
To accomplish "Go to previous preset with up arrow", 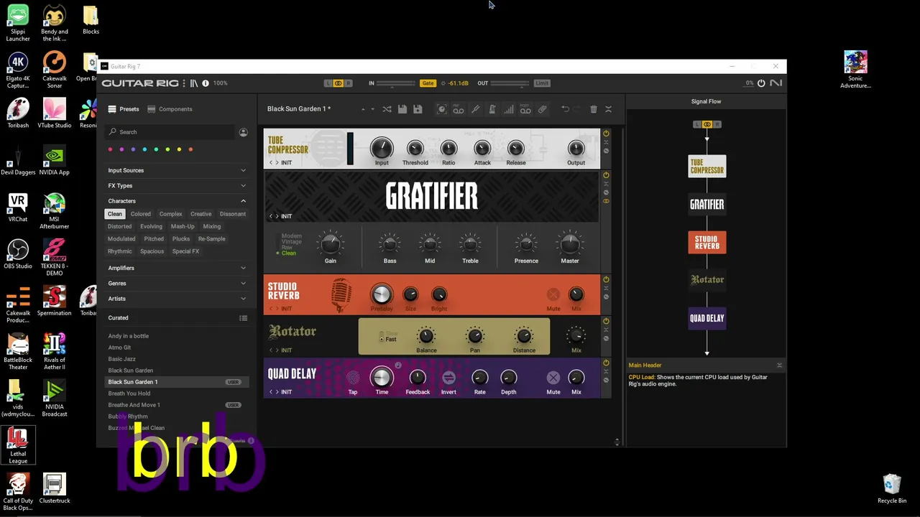I will pos(363,109).
